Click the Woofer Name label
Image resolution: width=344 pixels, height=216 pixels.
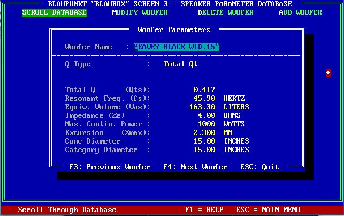(x=88, y=47)
